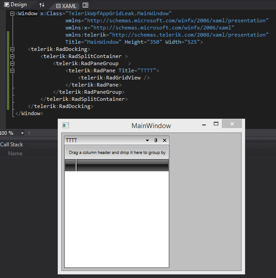Screen dimensions: 276x278
Task: Click the closing </Window> tag
Action: pos(29,113)
